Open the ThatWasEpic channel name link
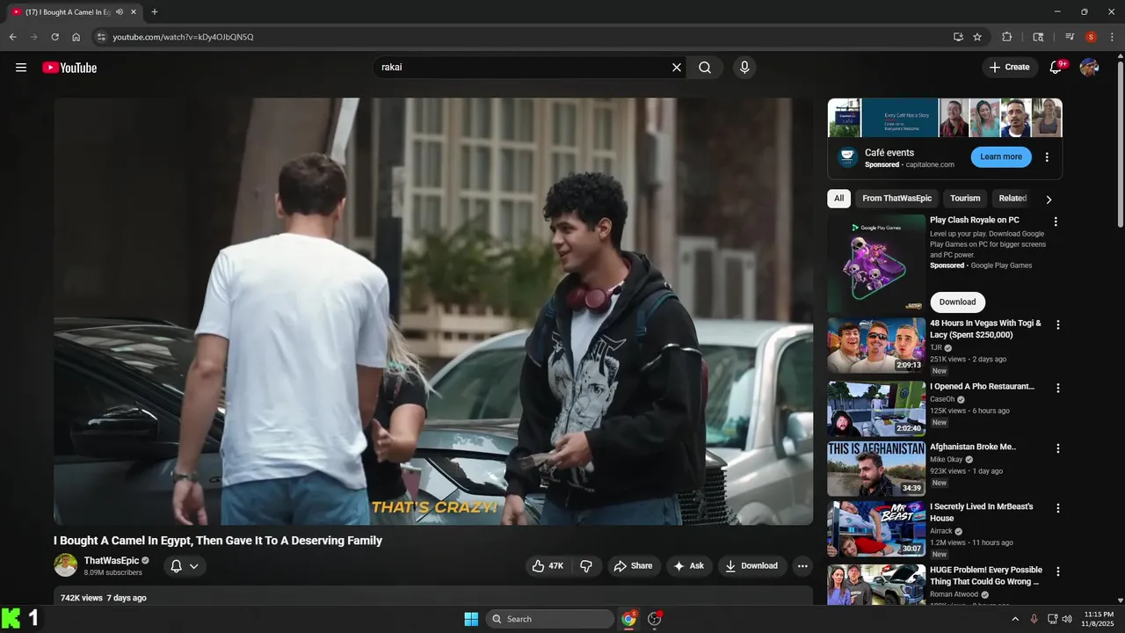 point(112,561)
